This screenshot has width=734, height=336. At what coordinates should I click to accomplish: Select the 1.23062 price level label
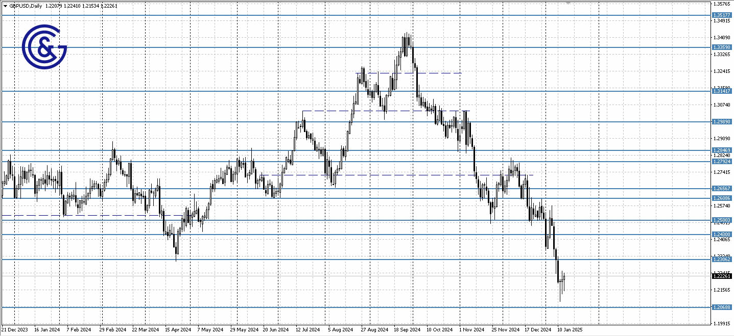(x=721, y=259)
